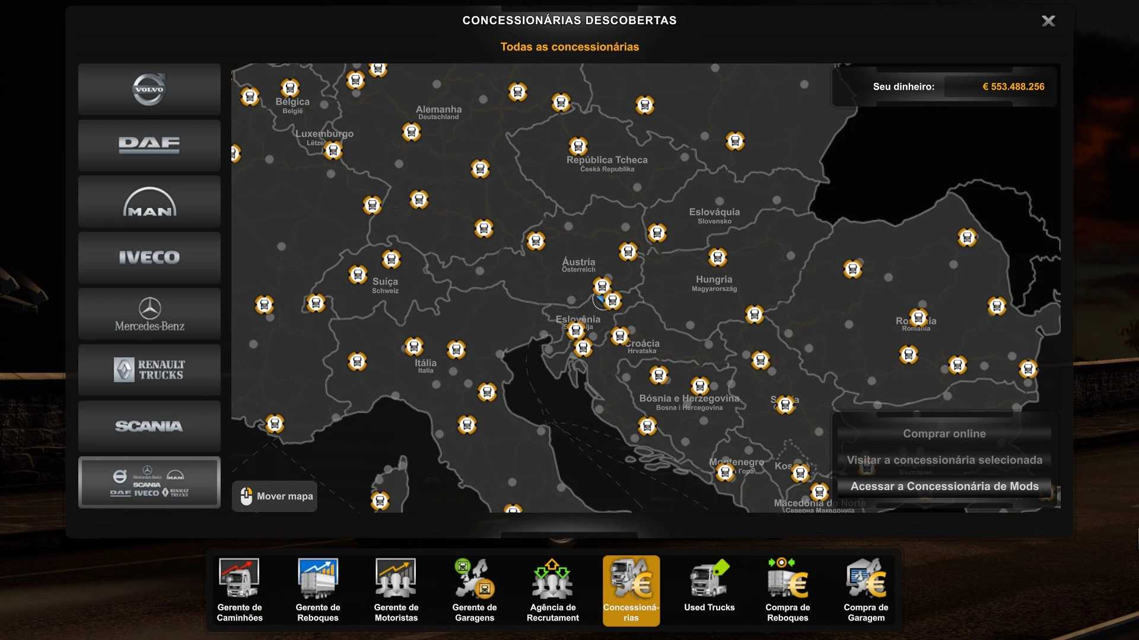Show Renault Trucks dealers only
The width and height of the screenshot is (1139, 640).
click(x=149, y=370)
